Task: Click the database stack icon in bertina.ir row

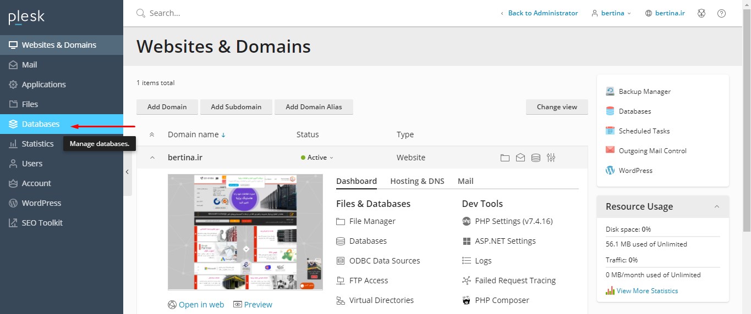Action: click(535, 158)
